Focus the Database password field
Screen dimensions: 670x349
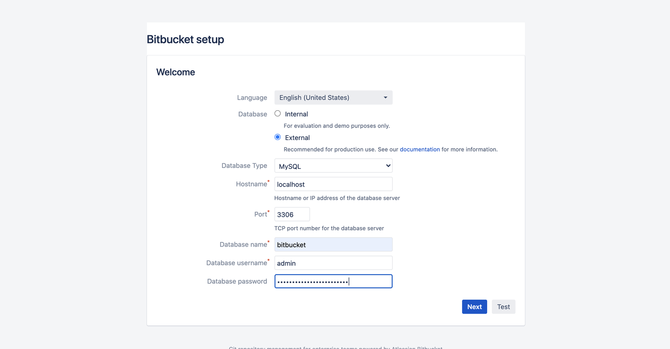[x=334, y=281]
